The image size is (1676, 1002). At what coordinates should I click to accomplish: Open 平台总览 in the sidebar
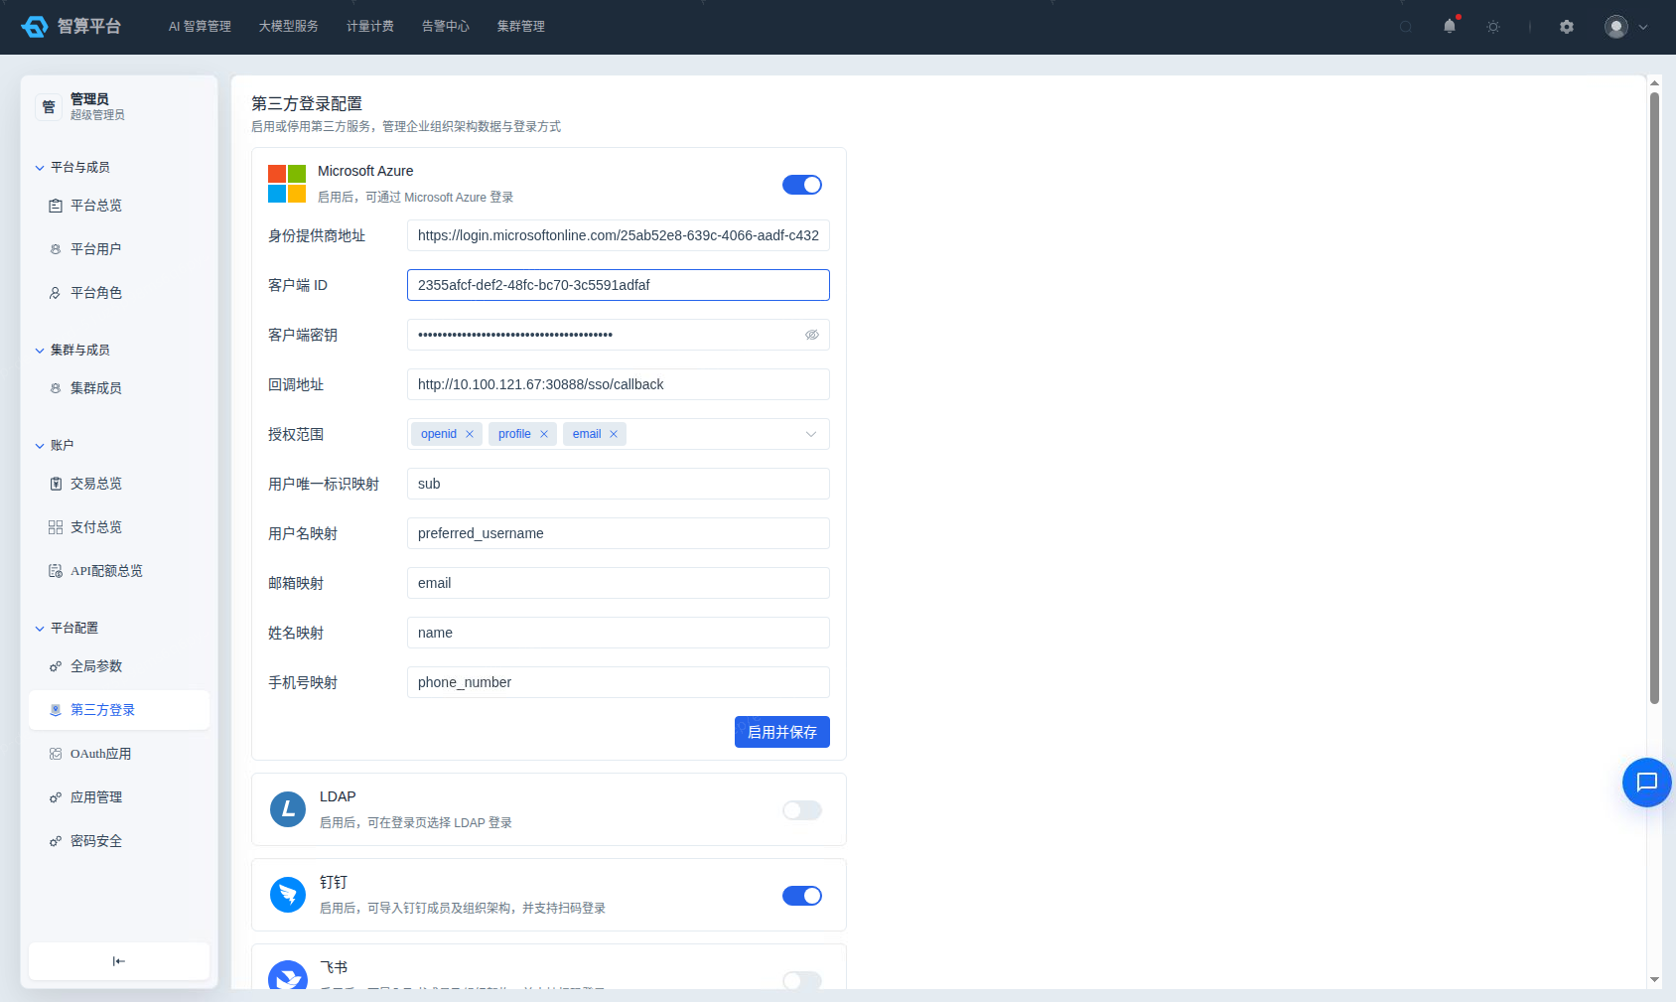[x=119, y=206]
